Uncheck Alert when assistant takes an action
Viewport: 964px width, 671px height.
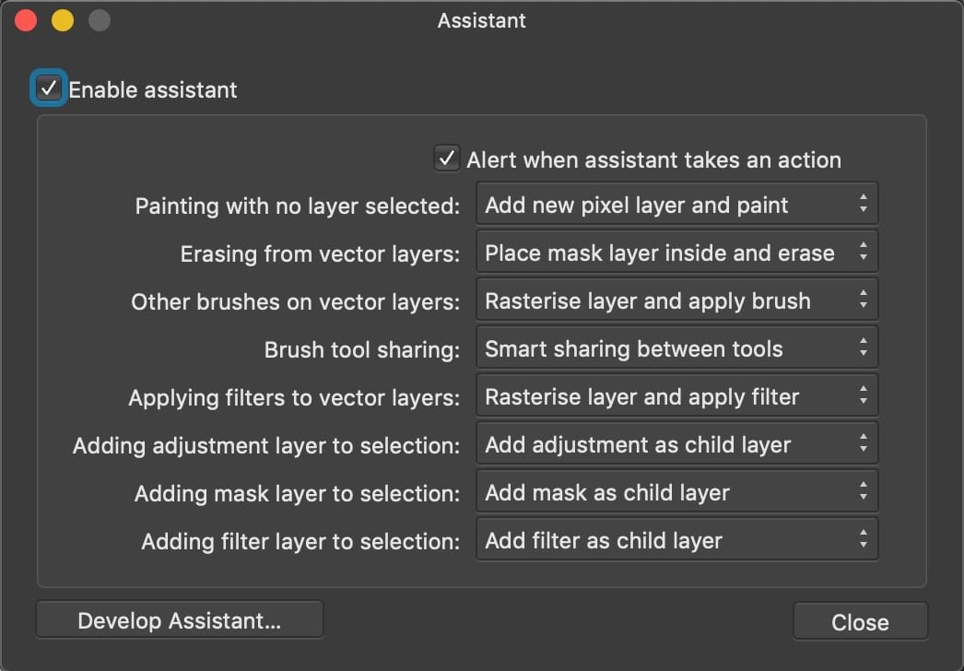tap(446, 159)
